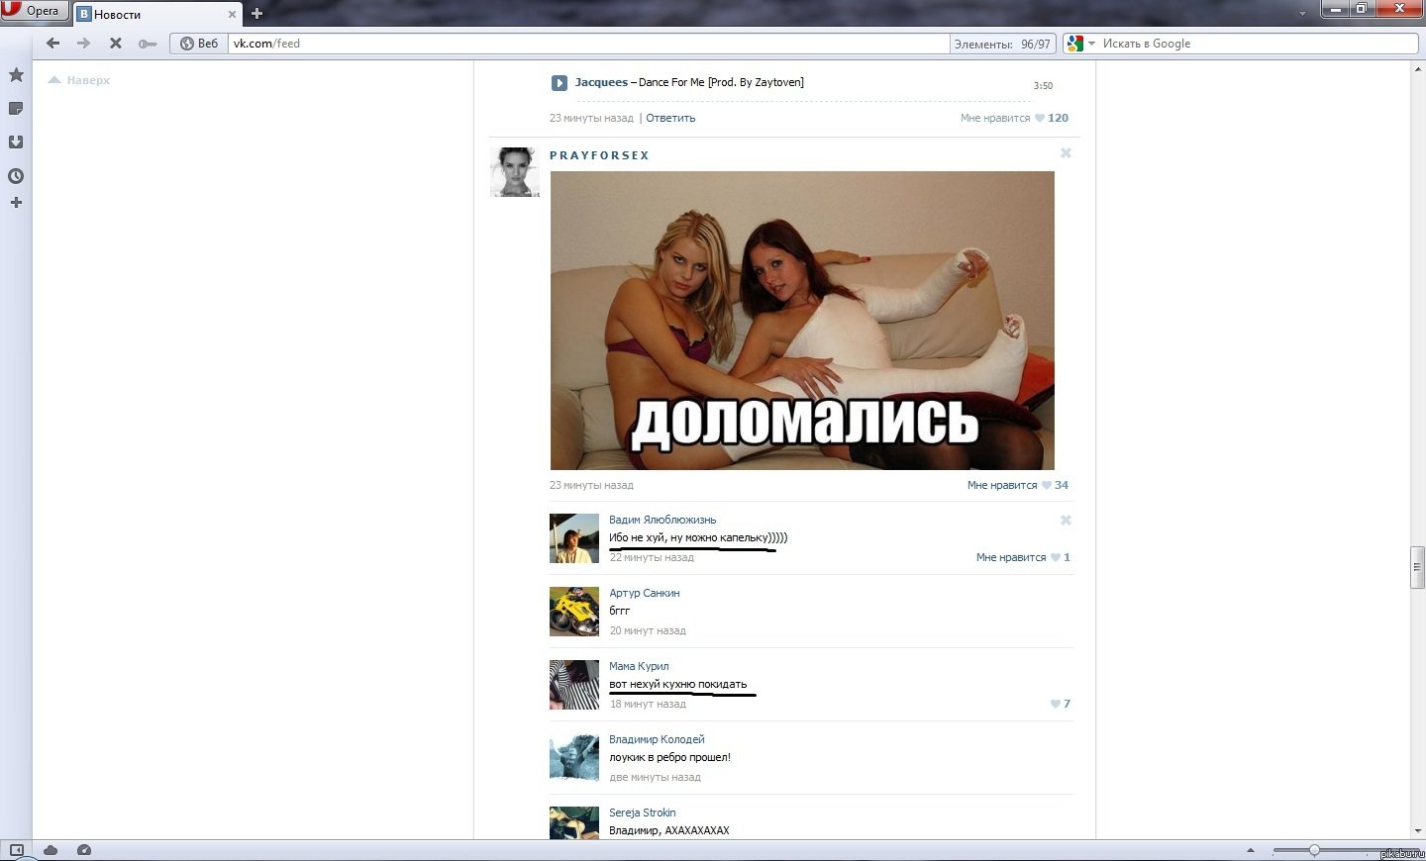Open the Downloads panel in sidebar
Viewport: 1426px width, 861px height.
(x=16, y=142)
